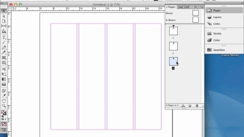Open the Links panel from dock
This screenshot has height=137, width=244.
coord(224,24)
